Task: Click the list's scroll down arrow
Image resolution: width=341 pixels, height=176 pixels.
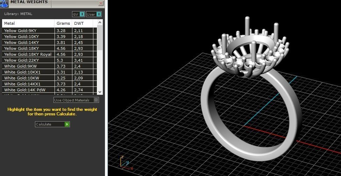Action: click(x=100, y=92)
